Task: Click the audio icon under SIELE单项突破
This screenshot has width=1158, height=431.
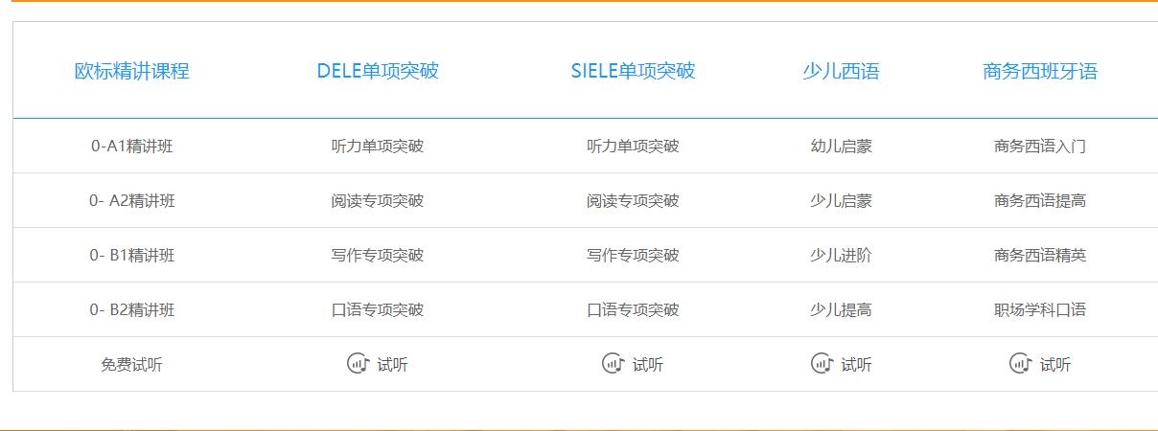Action: pos(613,363)
